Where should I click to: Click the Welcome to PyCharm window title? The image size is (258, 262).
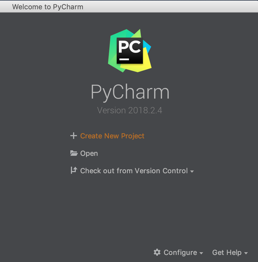tap(48, 7)
